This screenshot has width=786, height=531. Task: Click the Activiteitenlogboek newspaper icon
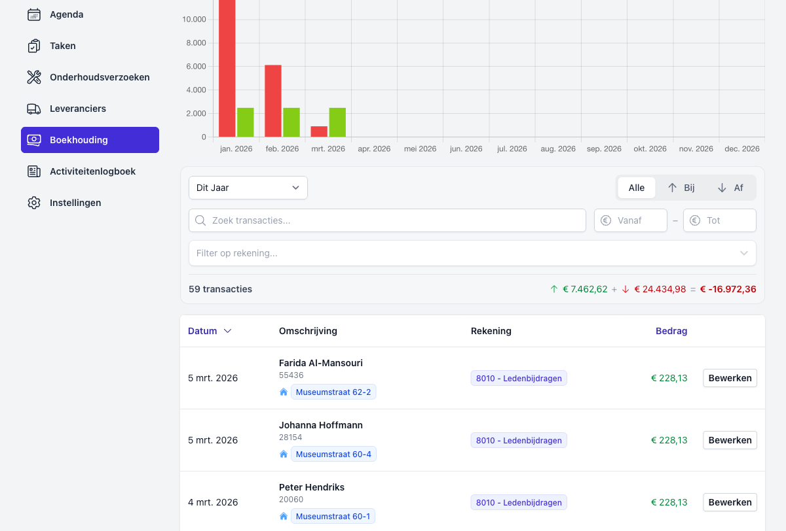pyautogui.click(x=34, y=171)
